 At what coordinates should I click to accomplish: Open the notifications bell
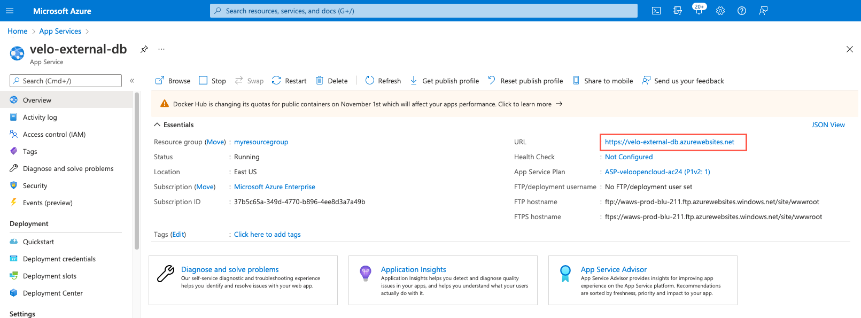pyautogui.click(x=699, y=11)
